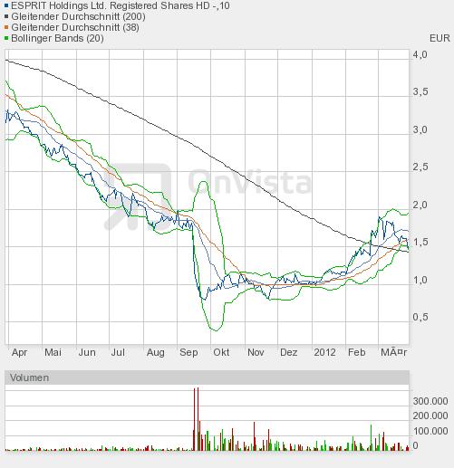Image resolution: width=454 pixels, height=468 pixels.
Task: Click the 1,0 price axis label
Action: click(x=420, y=280)
